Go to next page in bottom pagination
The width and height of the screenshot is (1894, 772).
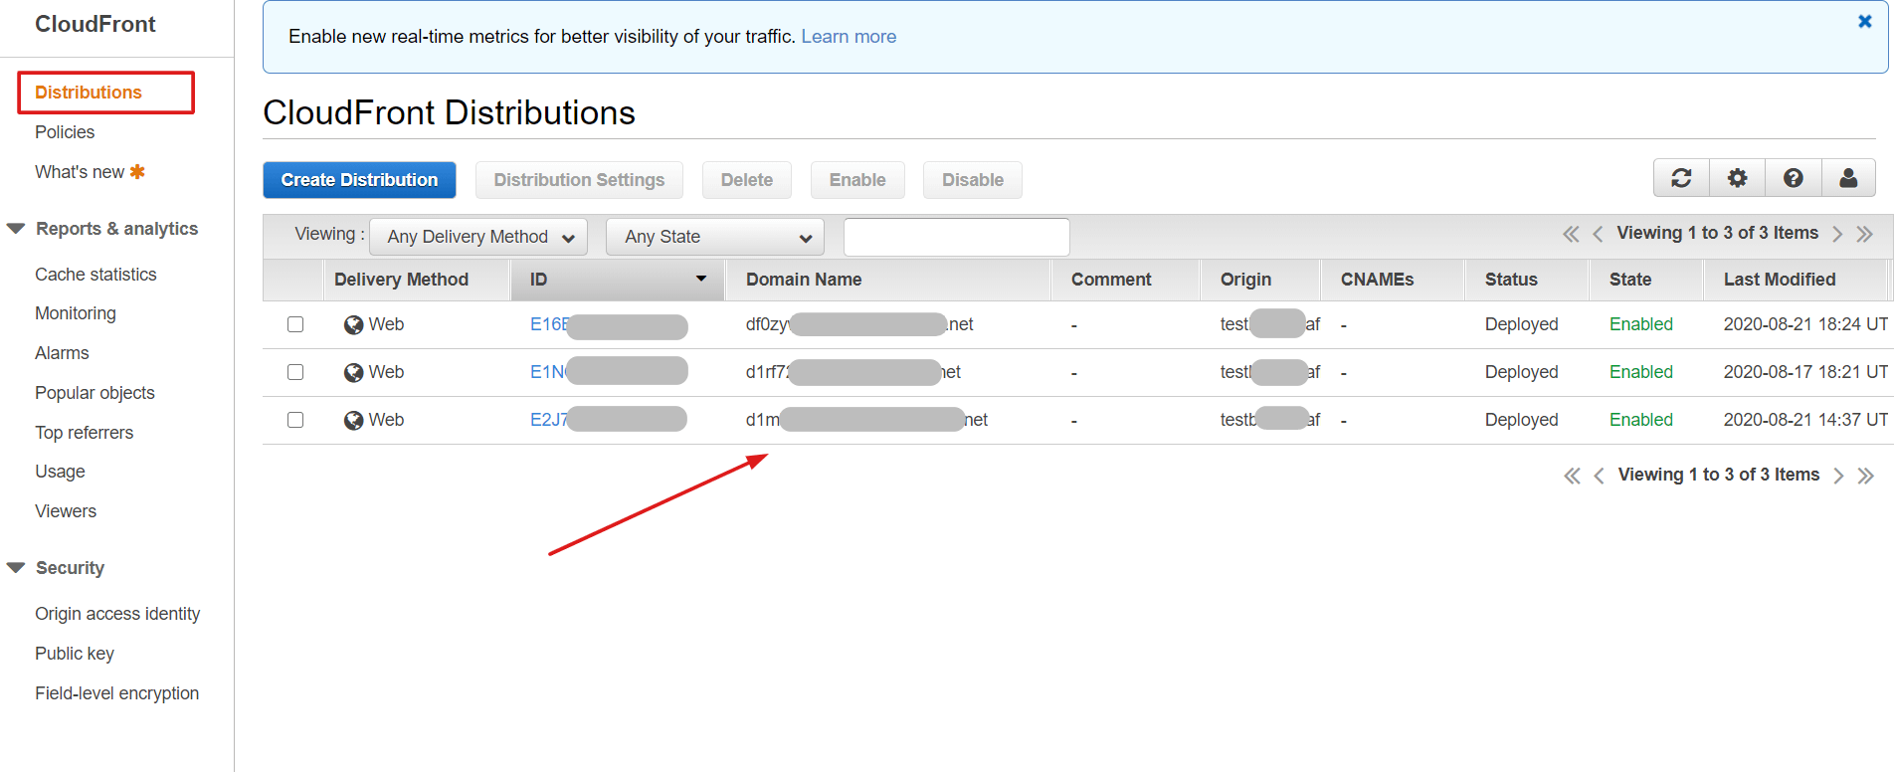1838,476
